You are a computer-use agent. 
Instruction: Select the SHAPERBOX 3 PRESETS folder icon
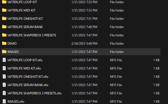(4, 35)
